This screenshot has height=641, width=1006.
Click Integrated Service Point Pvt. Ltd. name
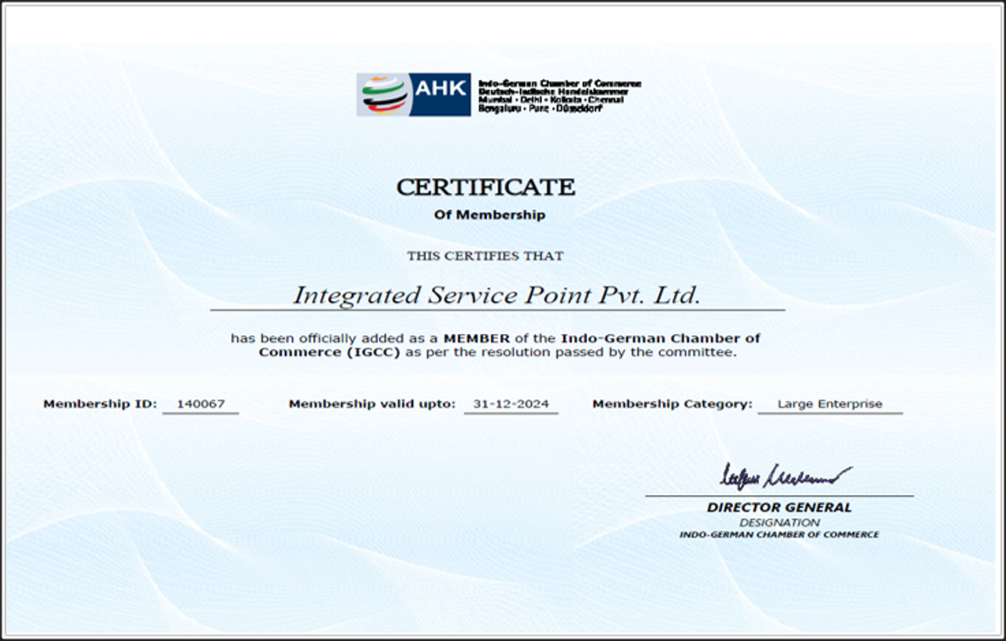coord(496,295)
